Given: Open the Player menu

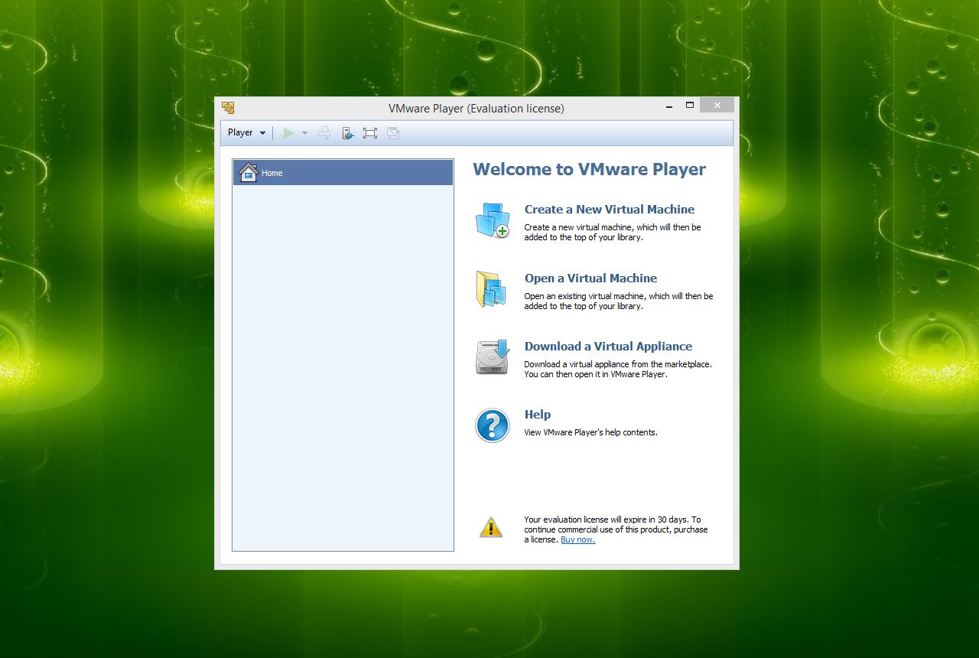Looking at the screenshot, I should click(246, 133).
